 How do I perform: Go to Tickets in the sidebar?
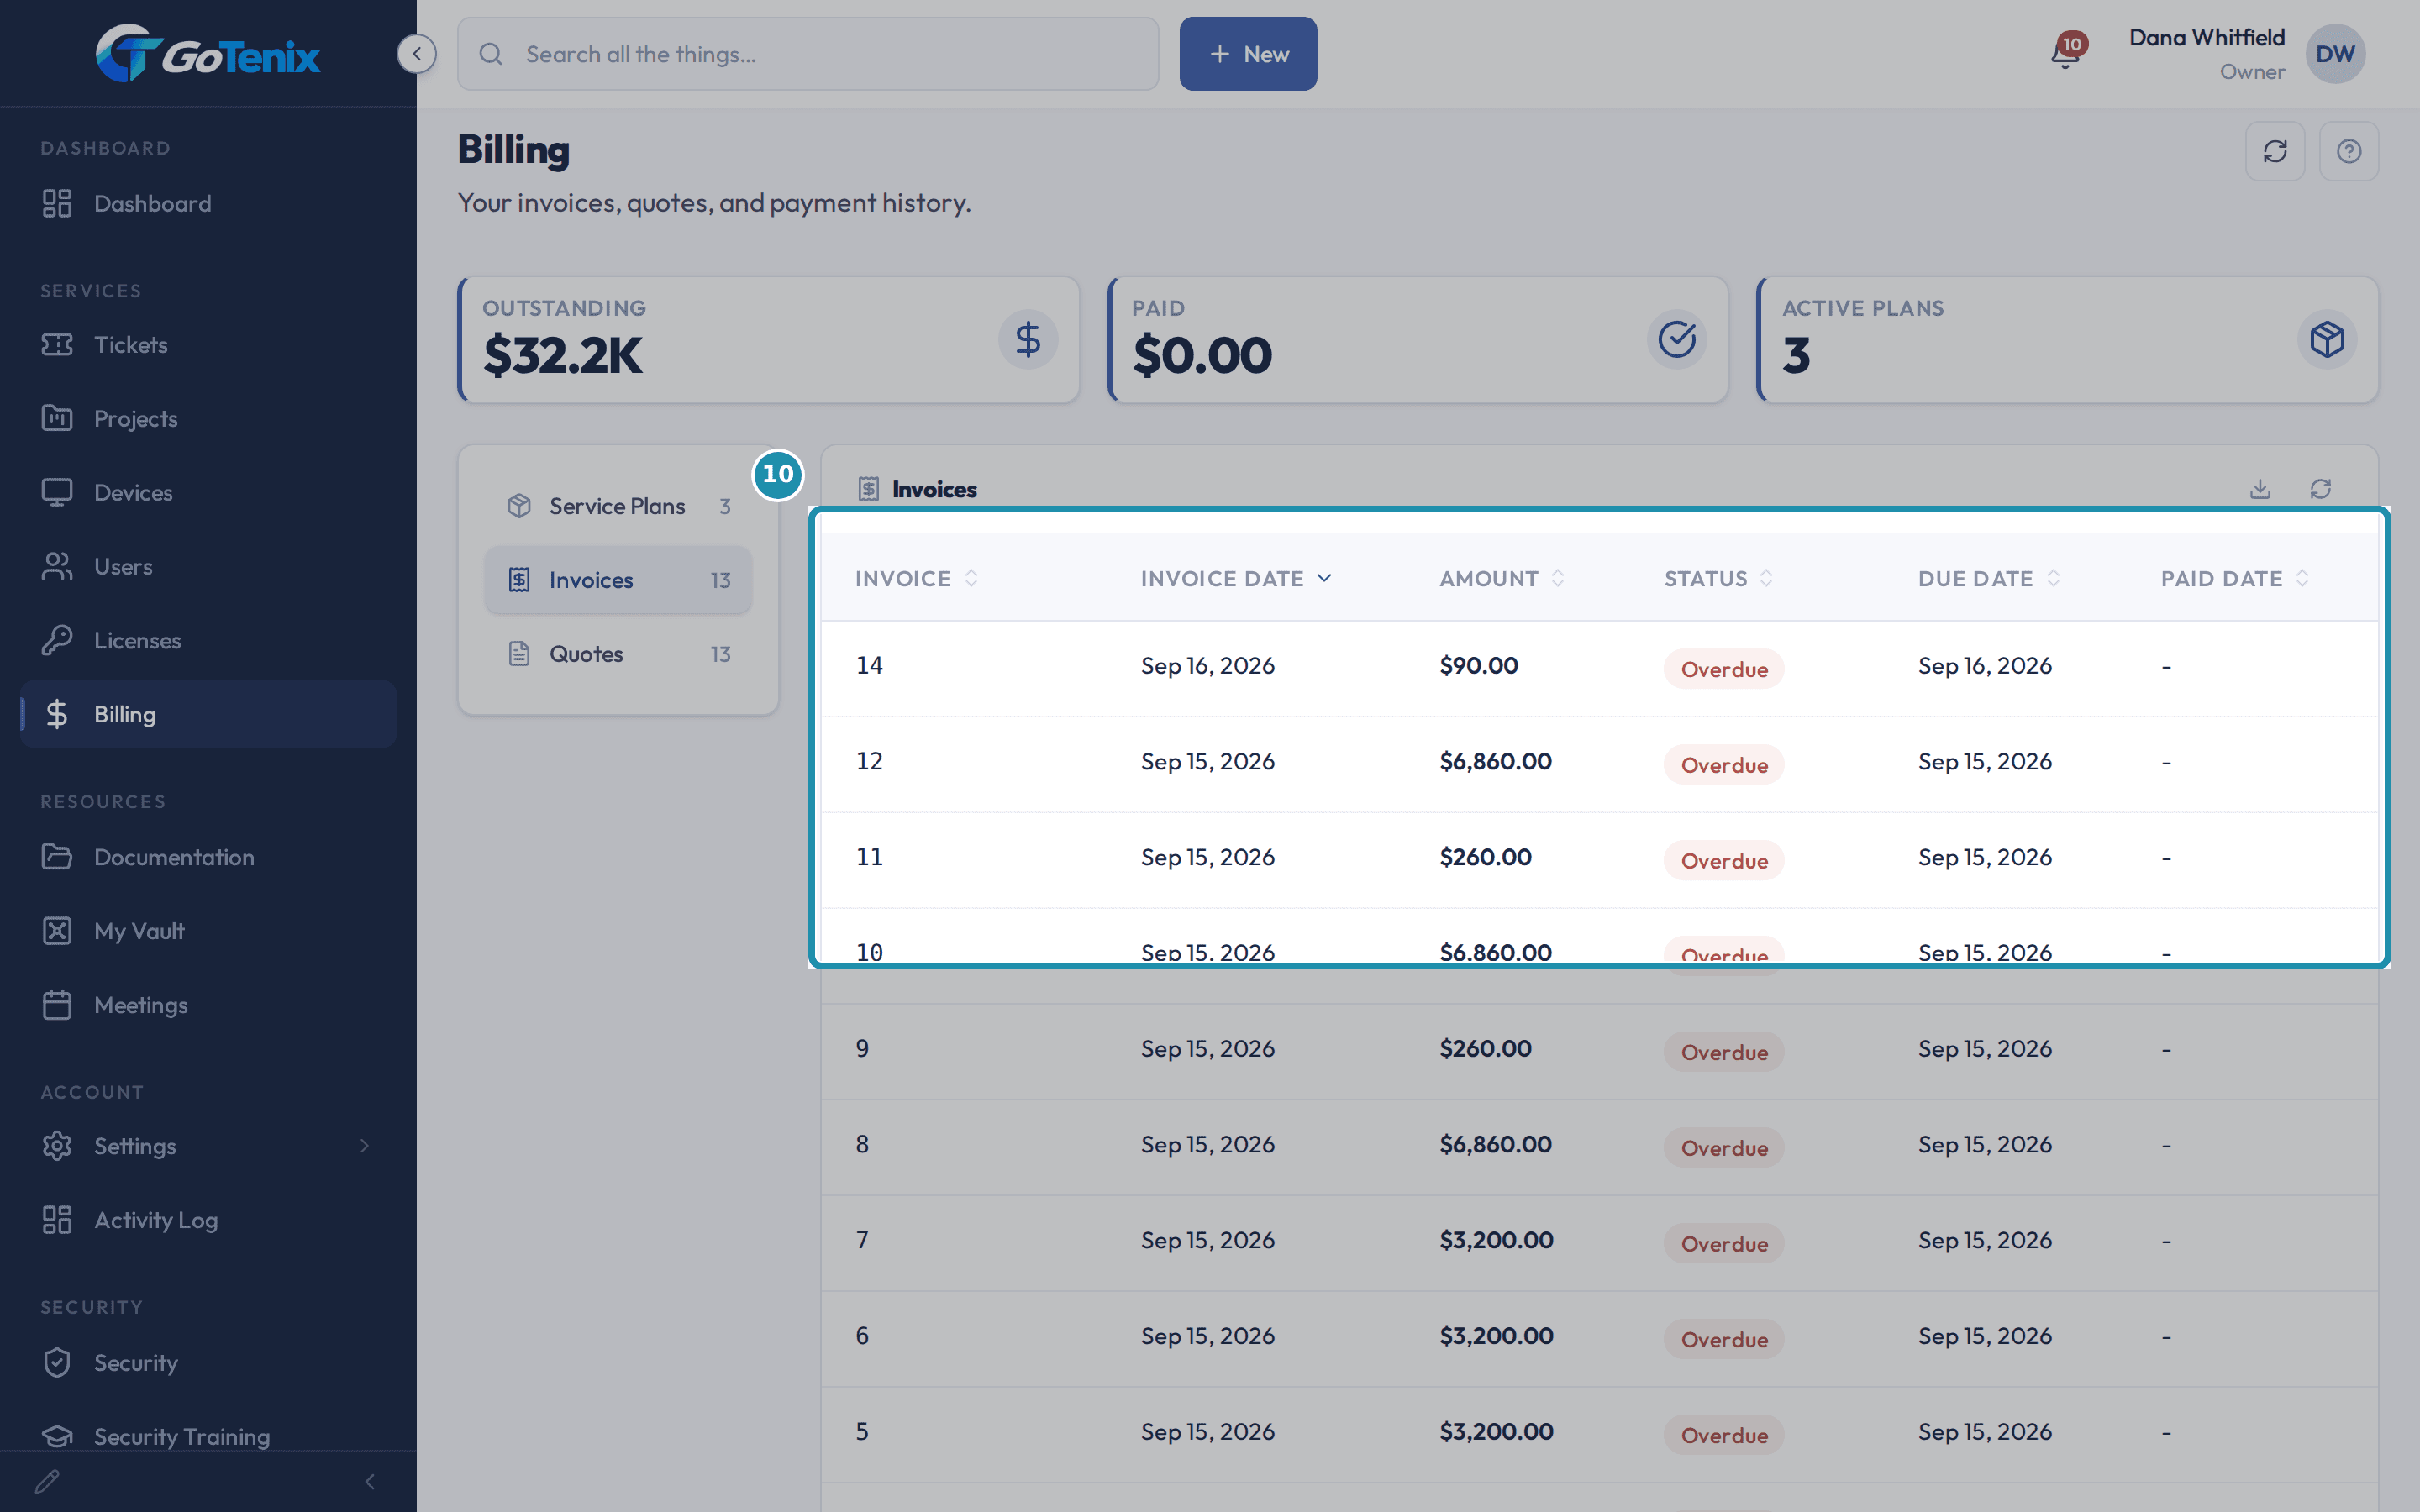pos(208,345)
